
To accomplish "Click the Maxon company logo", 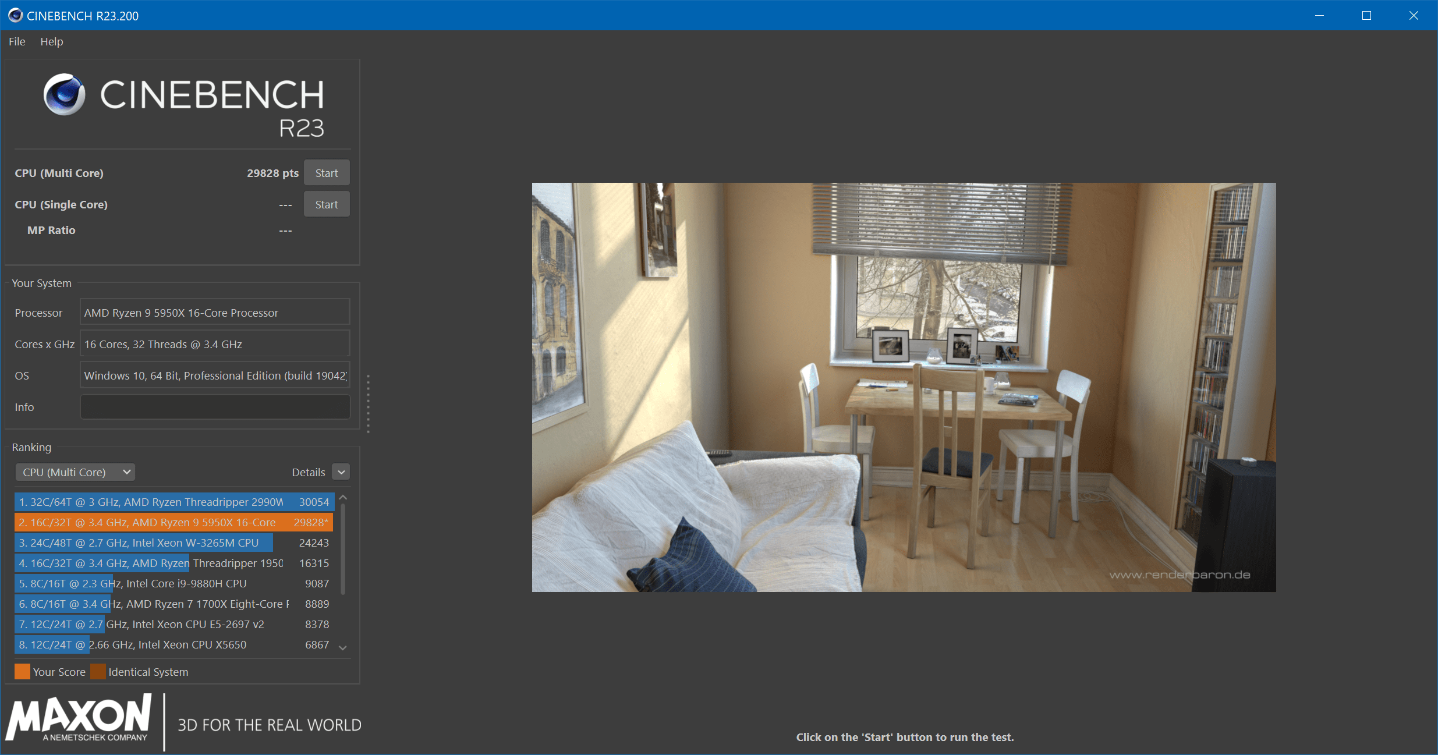I will 79,718.
